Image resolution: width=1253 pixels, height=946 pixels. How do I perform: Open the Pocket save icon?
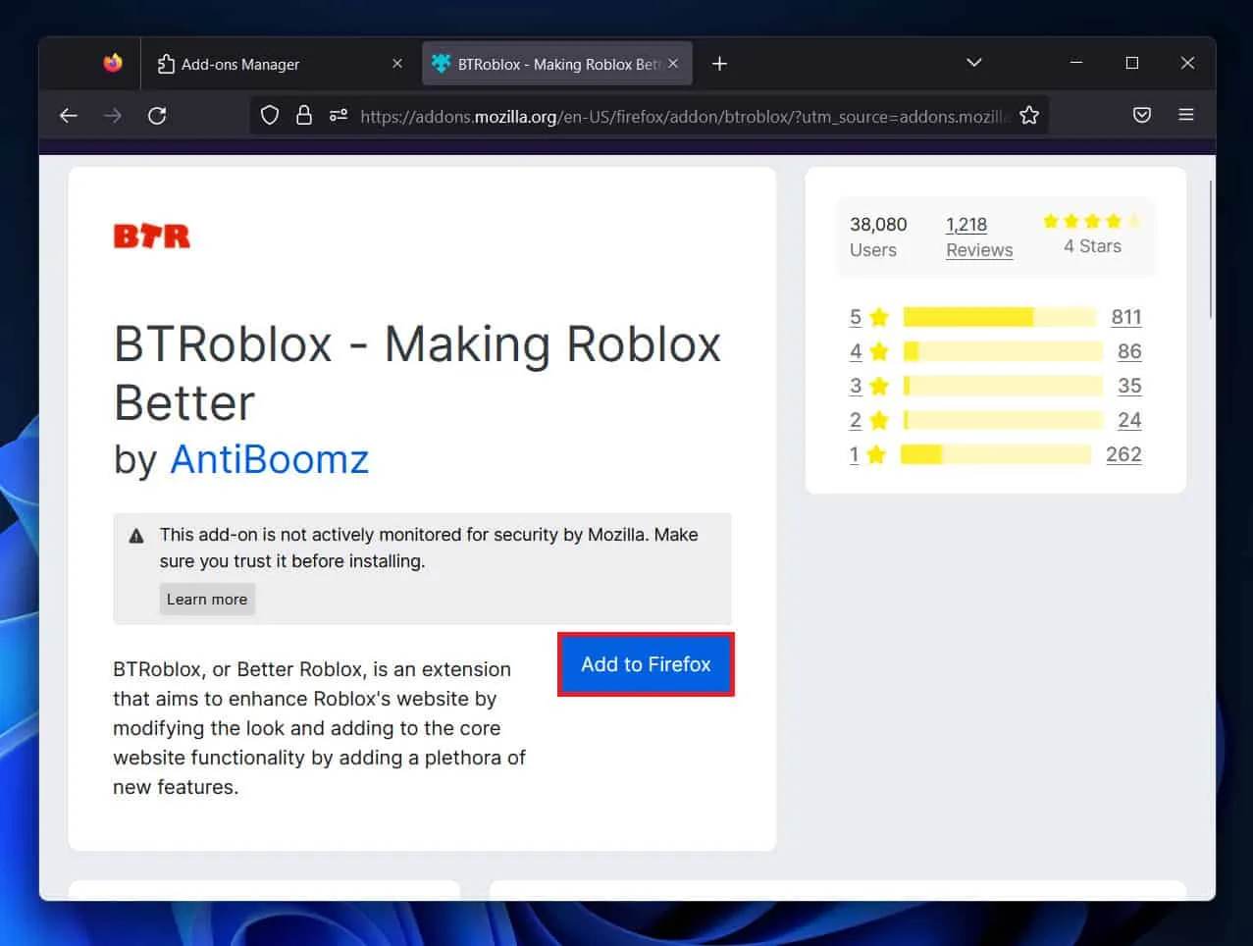[x=1142, y=116]
